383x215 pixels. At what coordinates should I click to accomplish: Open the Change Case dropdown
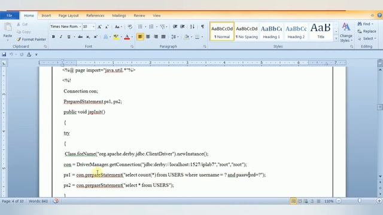[x=118, y=26]
